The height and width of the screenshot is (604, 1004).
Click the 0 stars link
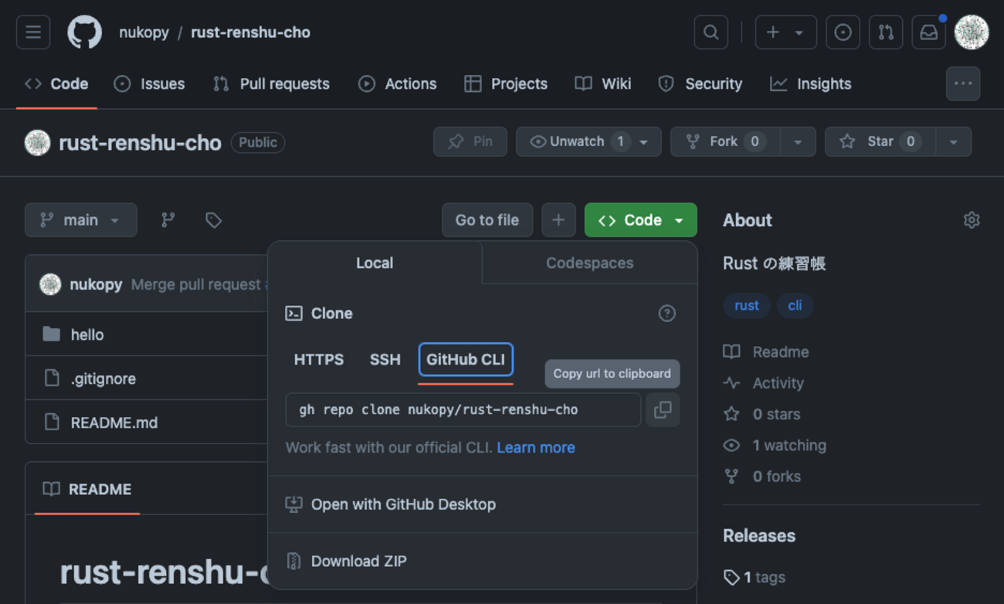(761, 414)
